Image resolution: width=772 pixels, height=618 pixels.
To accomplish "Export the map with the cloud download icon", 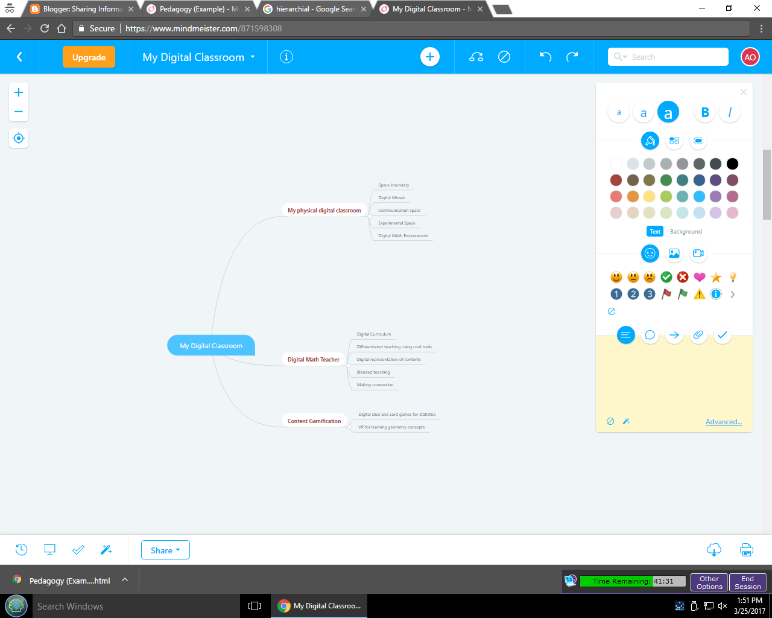I will [714, 550].
